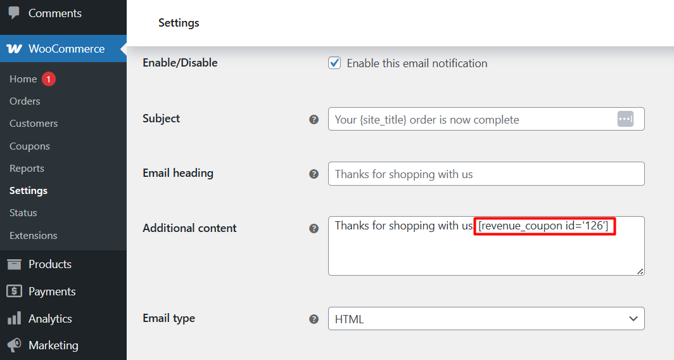Click the Analytics bar chart icon
Viewport: 674px width, 360px height.
pyautogui.click(x=14, y=318)
